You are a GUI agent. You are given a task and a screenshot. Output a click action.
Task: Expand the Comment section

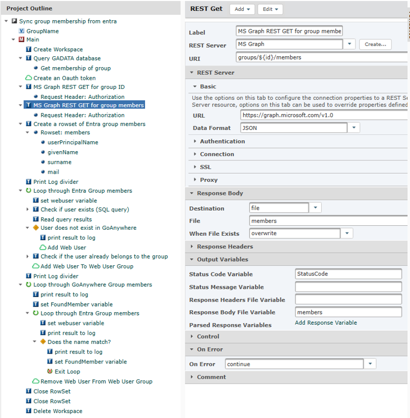click(x=191, y=377)
